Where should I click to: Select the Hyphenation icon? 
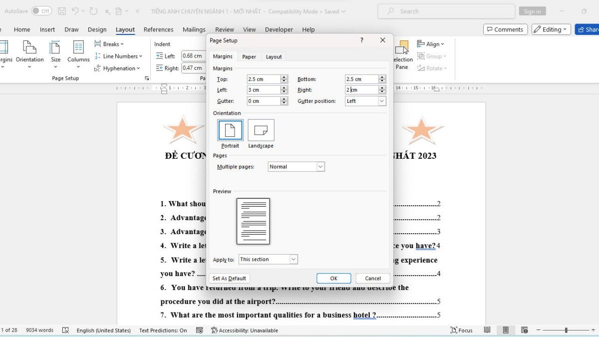(117, 68)
